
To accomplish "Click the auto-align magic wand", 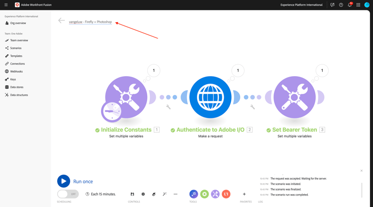I will point(165,194).
